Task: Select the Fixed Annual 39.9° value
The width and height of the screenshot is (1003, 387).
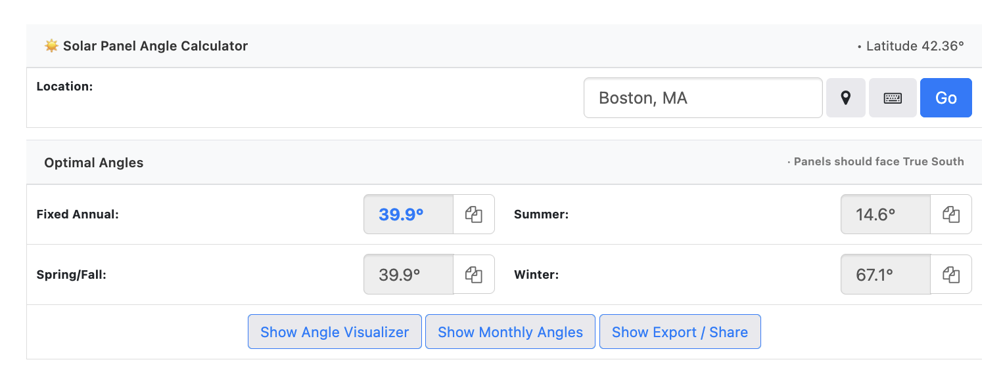Action: click(408, 214)
